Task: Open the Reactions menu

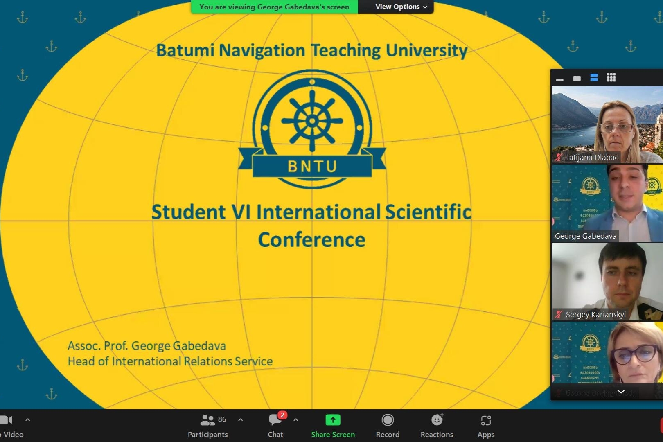Action: click(437, 426)
